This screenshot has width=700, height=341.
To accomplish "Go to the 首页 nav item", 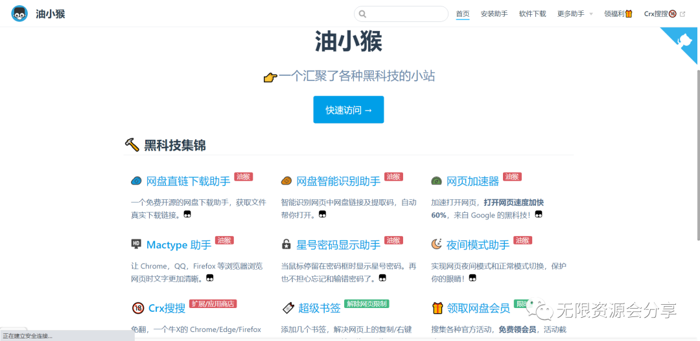I will click(463, 14).
